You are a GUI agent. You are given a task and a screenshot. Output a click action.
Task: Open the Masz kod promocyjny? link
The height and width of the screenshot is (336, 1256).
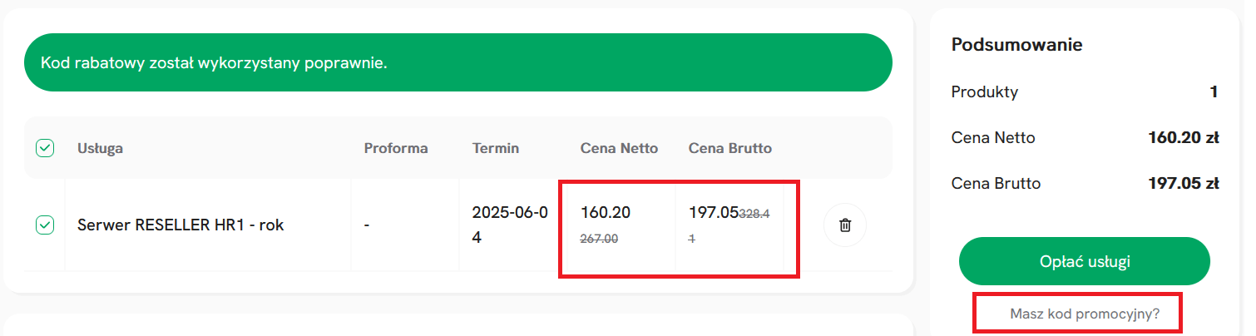click(1085, 314)
